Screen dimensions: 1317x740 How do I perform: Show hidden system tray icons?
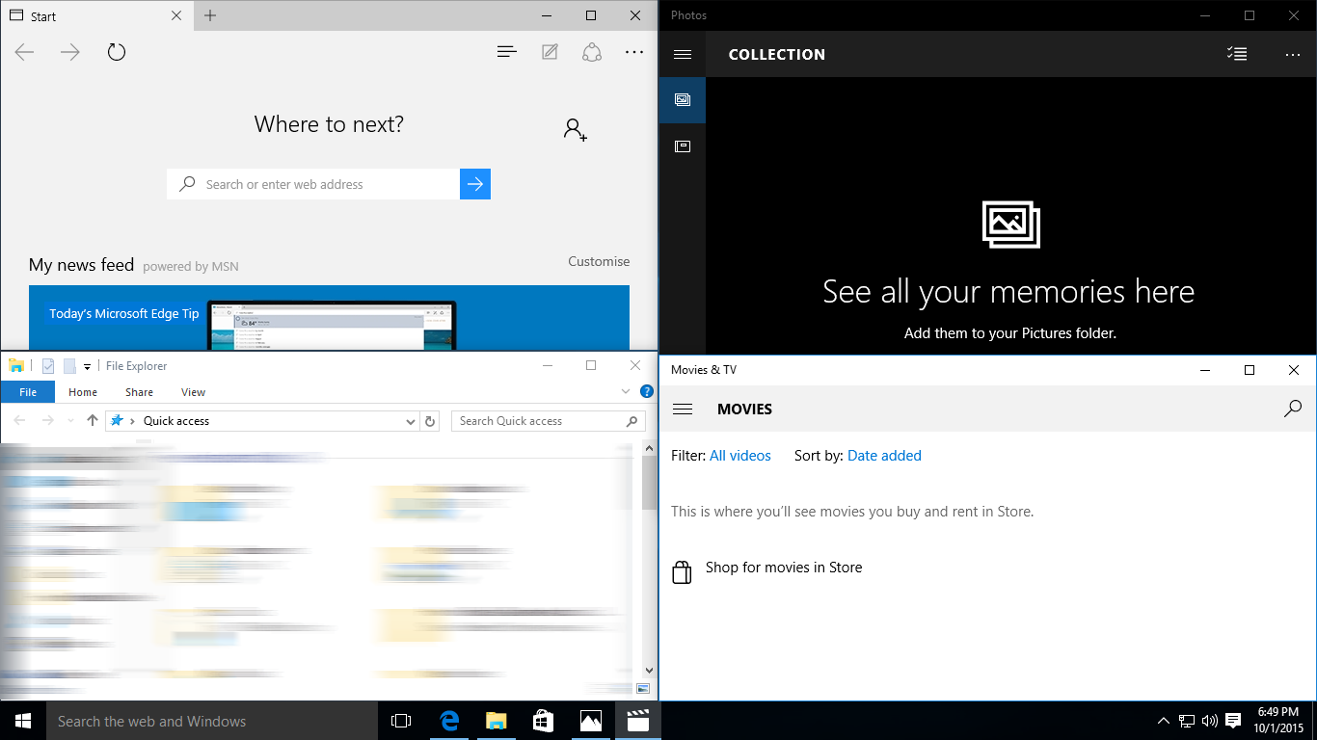coord(1164,721)
